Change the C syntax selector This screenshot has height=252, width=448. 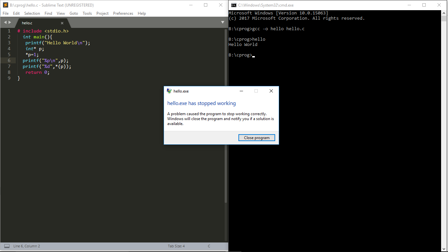tap(209, 246)
